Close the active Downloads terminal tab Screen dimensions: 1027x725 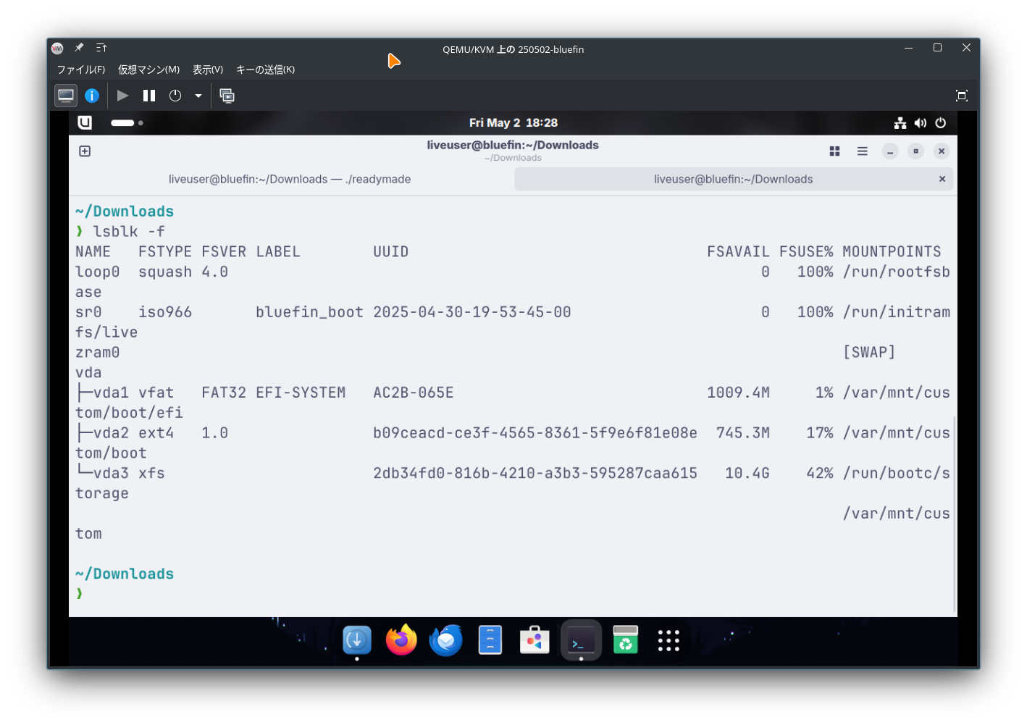(x=942, y=180)
